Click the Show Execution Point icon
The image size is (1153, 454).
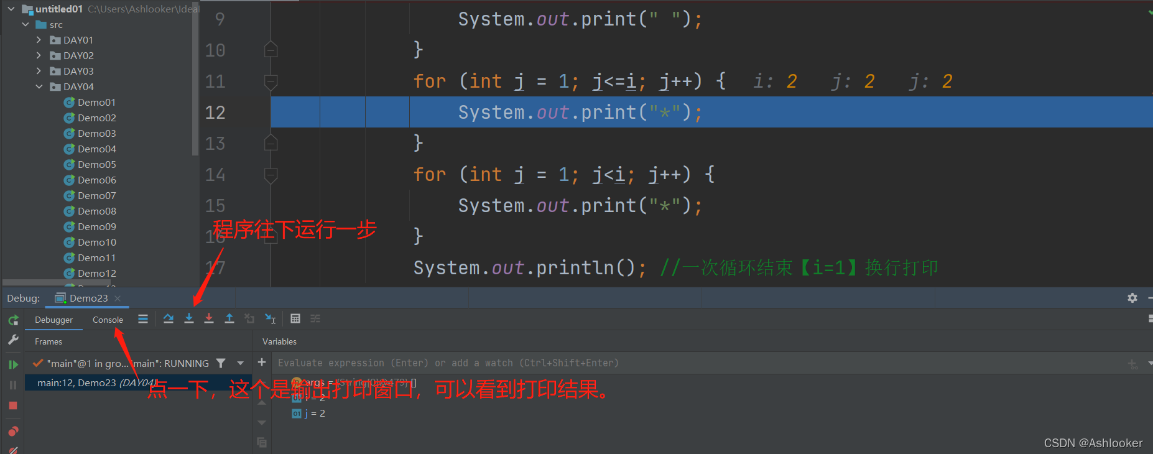pos(143,319)
